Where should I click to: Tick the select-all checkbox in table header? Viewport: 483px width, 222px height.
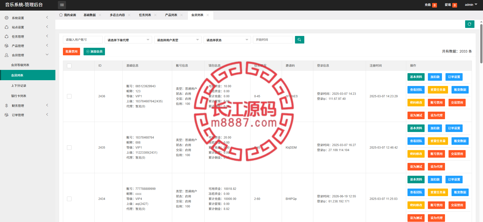pyautogui.click(x=69, y=66)
